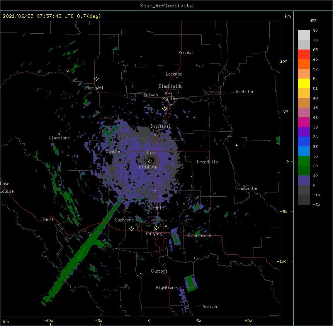Click the Banff label
Screen dimensions: 333x326
point(48,220)
